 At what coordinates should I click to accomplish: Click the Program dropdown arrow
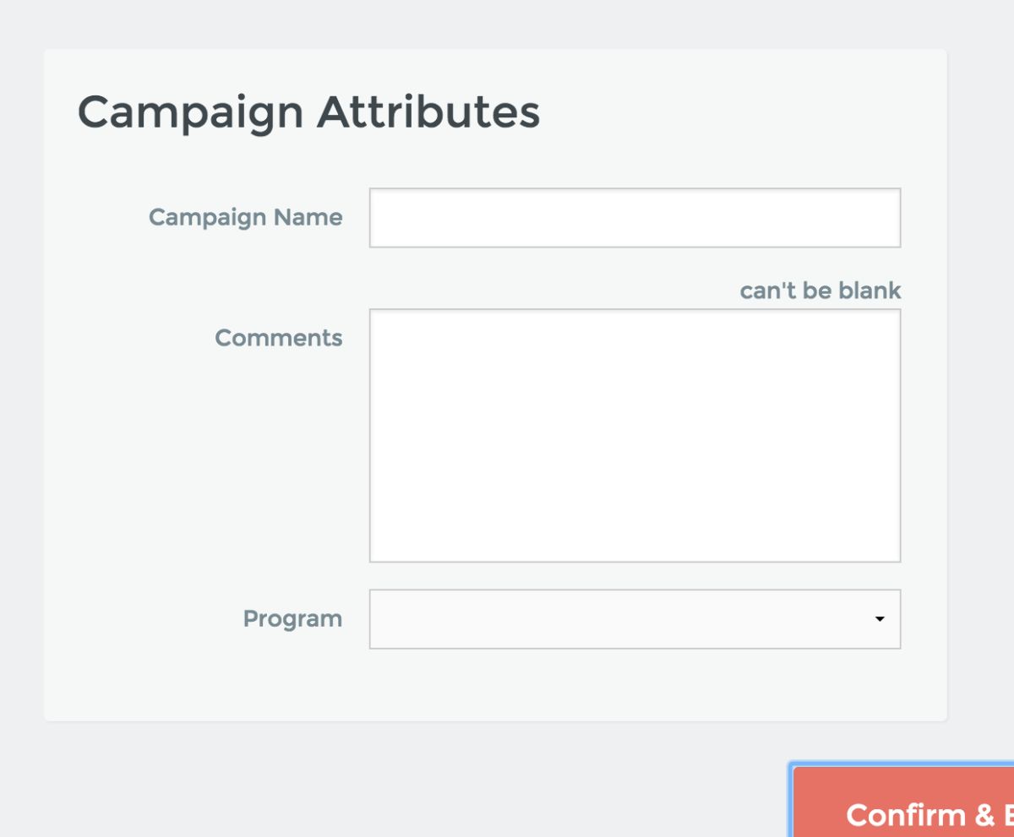(x=879, y=619)
